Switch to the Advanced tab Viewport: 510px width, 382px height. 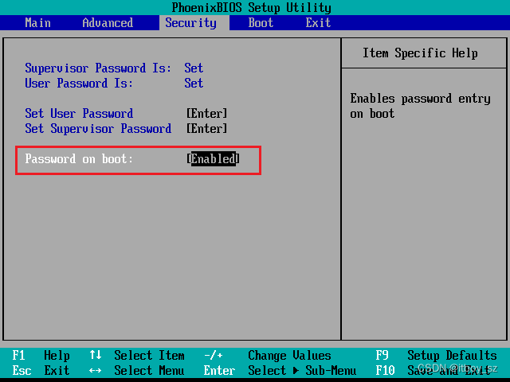click(x=108, y=23)
